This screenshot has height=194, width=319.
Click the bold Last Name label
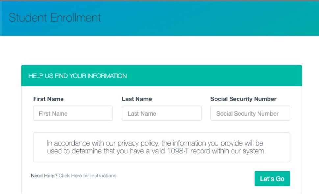click(x=137, y=99)
